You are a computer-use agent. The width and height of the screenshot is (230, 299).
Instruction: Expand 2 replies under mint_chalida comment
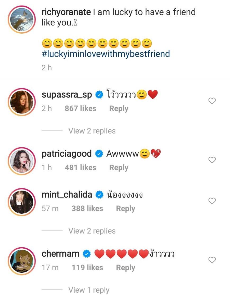tap(92, 231)
